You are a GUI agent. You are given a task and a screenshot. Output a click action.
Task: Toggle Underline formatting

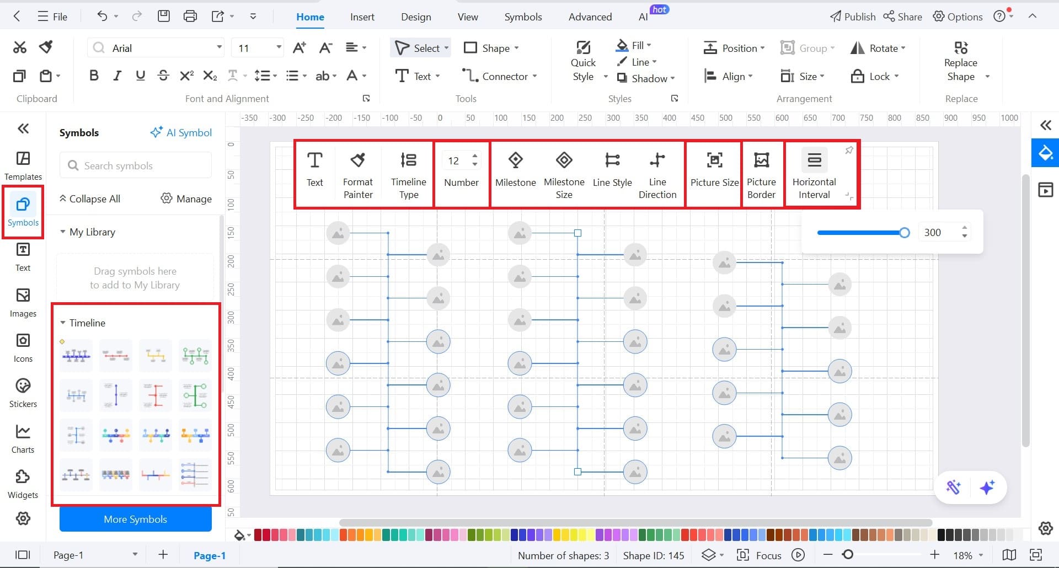pyautogui.click(x=140, y=76)
